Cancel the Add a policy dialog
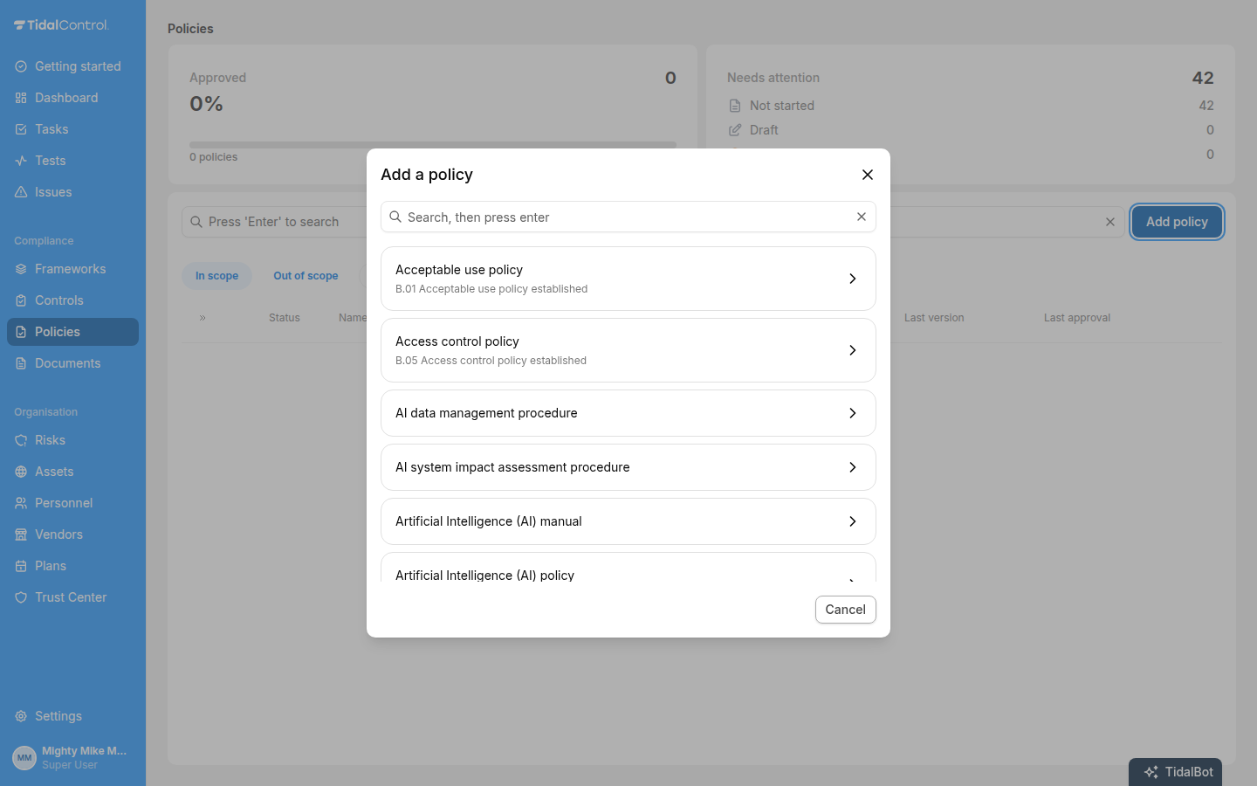This screenshot has width=1257, height=786. pyautogui.click(x=846, y=610)
